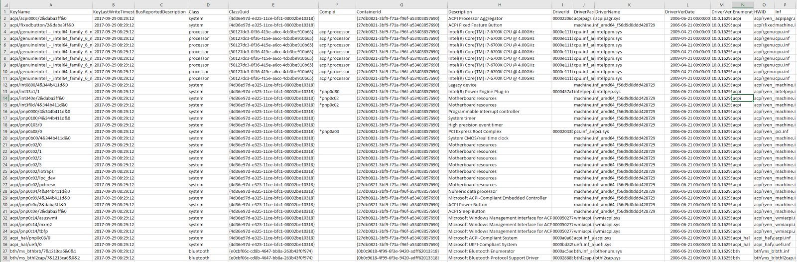Screen dimensions: 797x262
Task: Select the *pnp0d80 Compid cell
Action: click(337, 92)
